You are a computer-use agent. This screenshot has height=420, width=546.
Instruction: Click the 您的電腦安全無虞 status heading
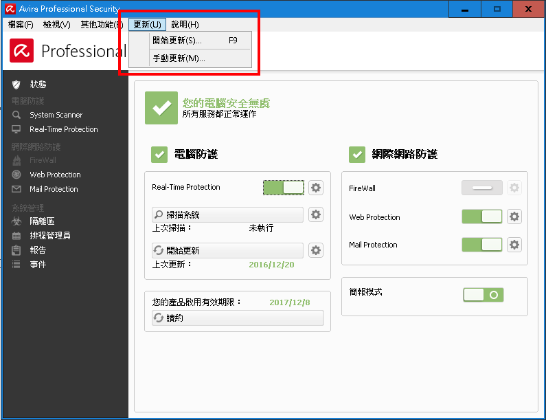click(x=227, y=103)
